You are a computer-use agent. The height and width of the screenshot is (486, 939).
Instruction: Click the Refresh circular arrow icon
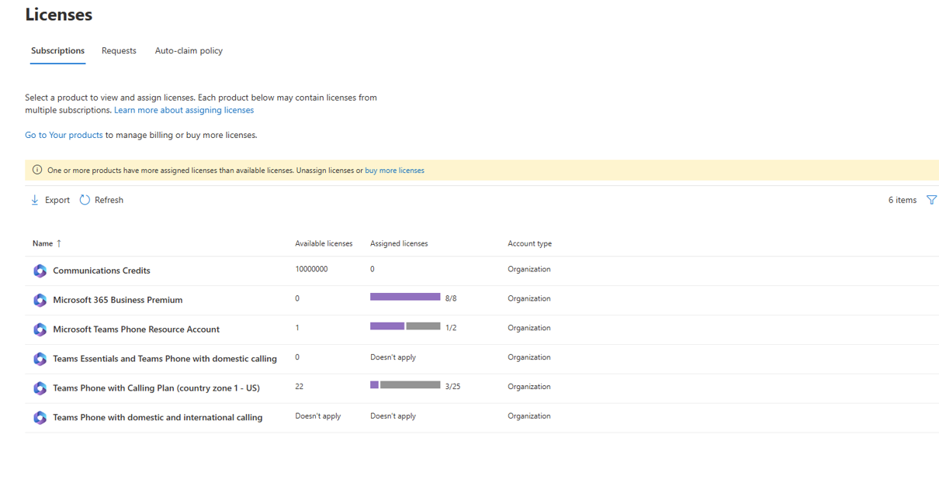point(85,200)
